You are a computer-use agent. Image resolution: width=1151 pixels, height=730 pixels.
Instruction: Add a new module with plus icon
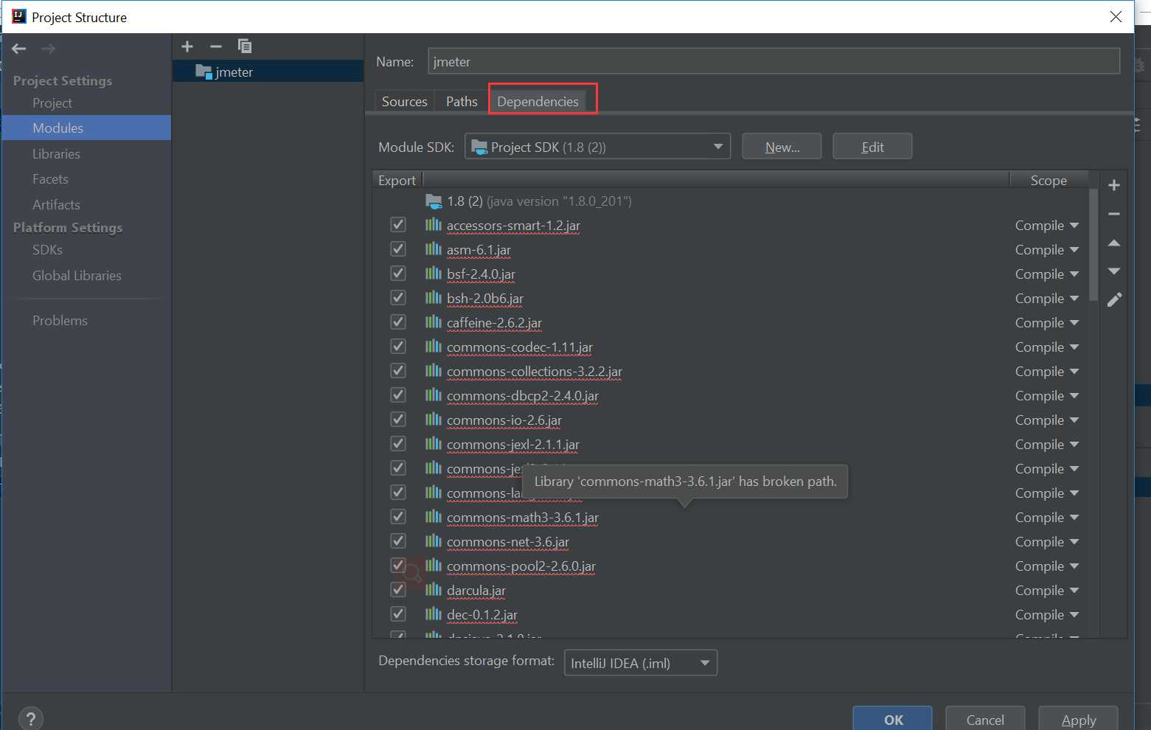click(x=187, y=46)
